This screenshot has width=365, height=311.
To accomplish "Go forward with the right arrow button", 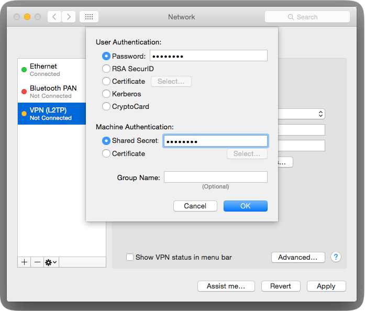I will 69,17.
